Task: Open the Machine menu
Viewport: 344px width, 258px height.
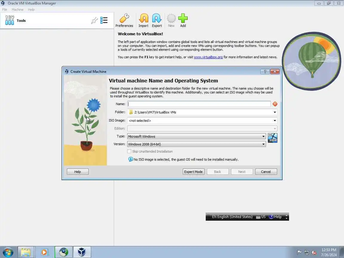Action: 18,10
